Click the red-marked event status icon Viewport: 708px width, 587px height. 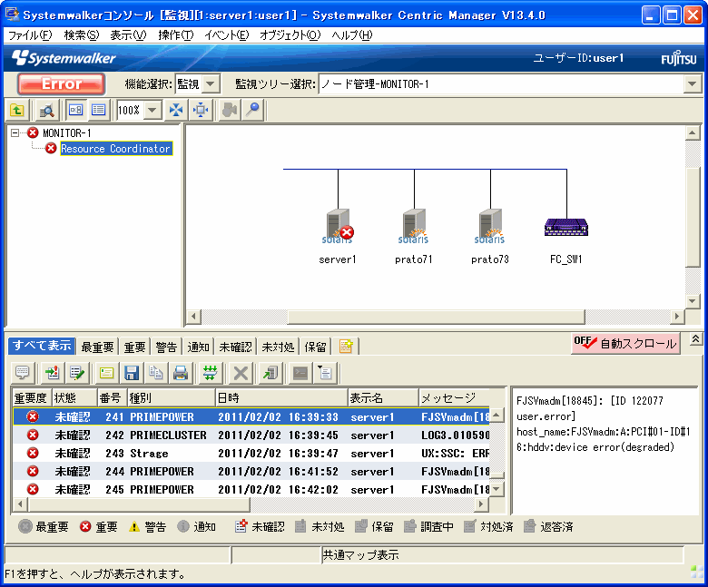pyautogui.click(x=53, y=373)
